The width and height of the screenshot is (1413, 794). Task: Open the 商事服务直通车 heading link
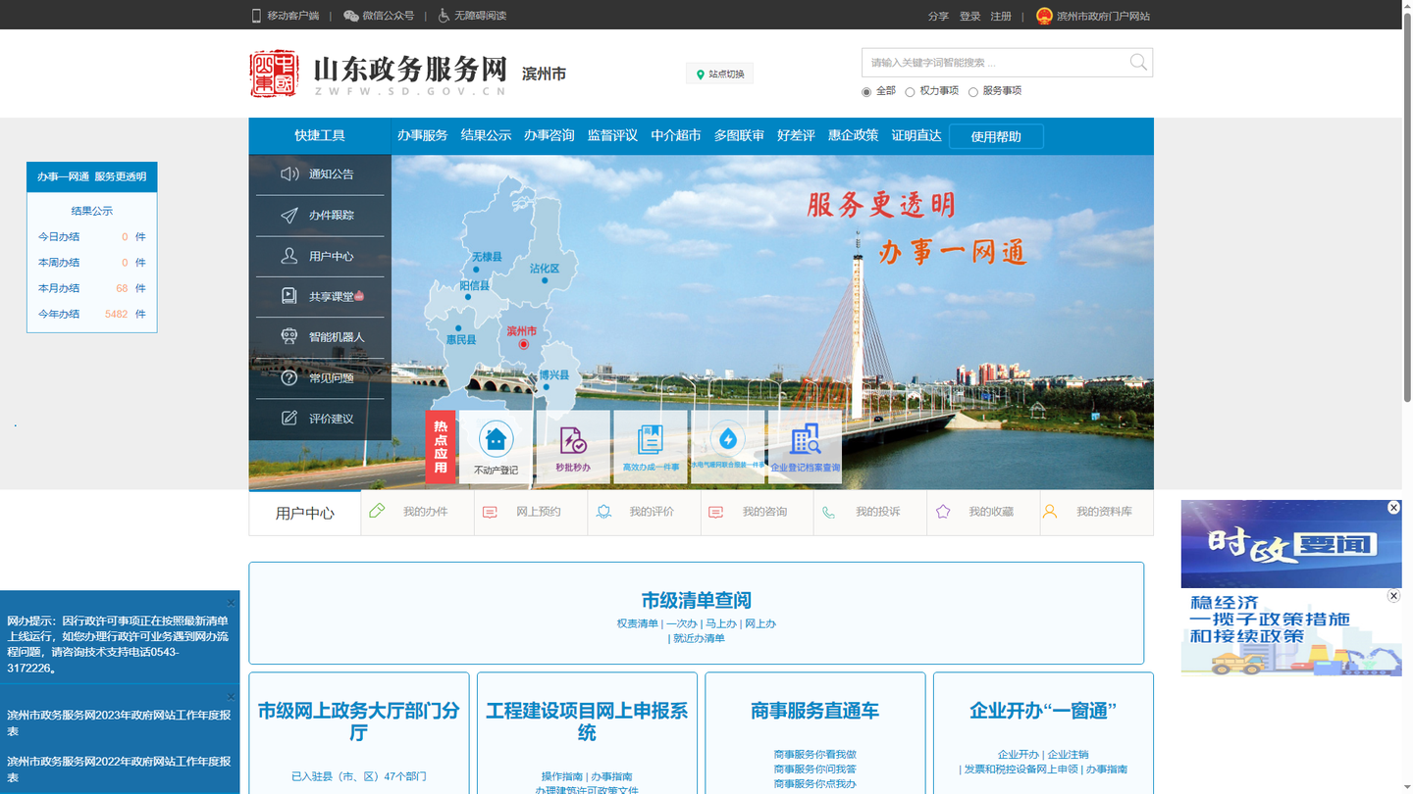coord(814,711)
